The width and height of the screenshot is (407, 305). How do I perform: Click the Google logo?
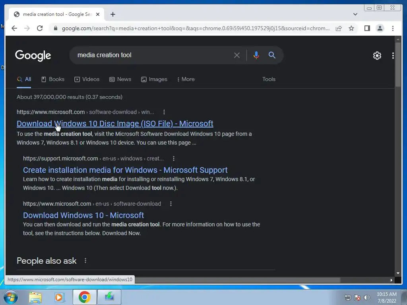[33, 56]
